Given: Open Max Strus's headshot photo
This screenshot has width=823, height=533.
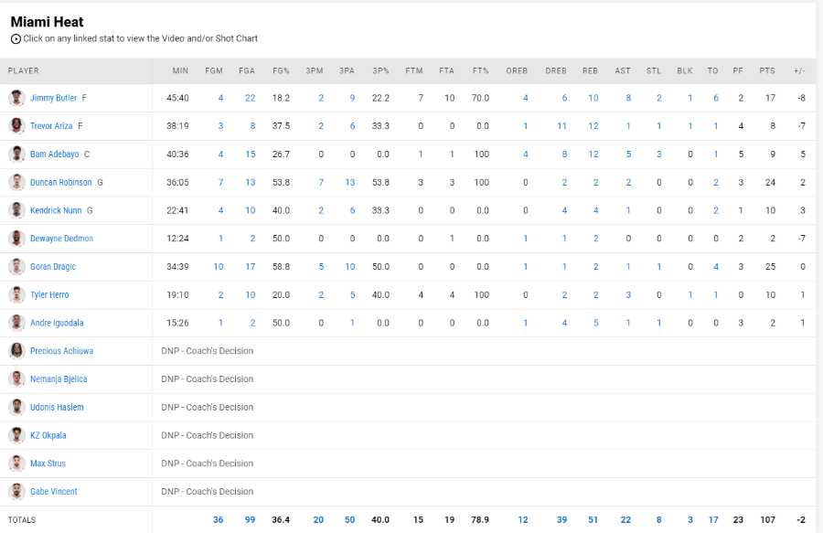Looking at the screenshot, I should 16,464.
